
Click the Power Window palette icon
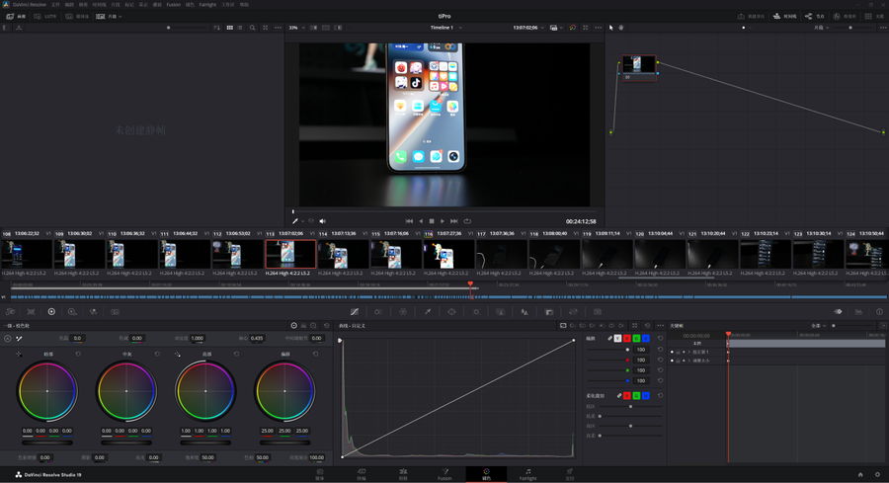pyautogui.click(x=451, y=312)
